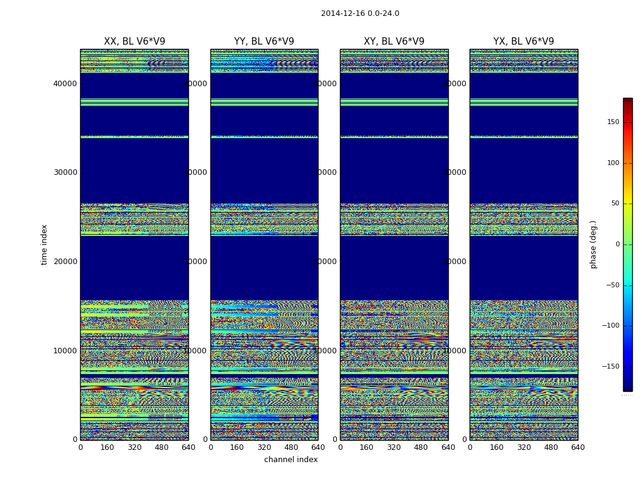Viewport: 642px width, 489px height.
Task: Click the "480" x-tick under the YX plot
Action: pos(551,447)
